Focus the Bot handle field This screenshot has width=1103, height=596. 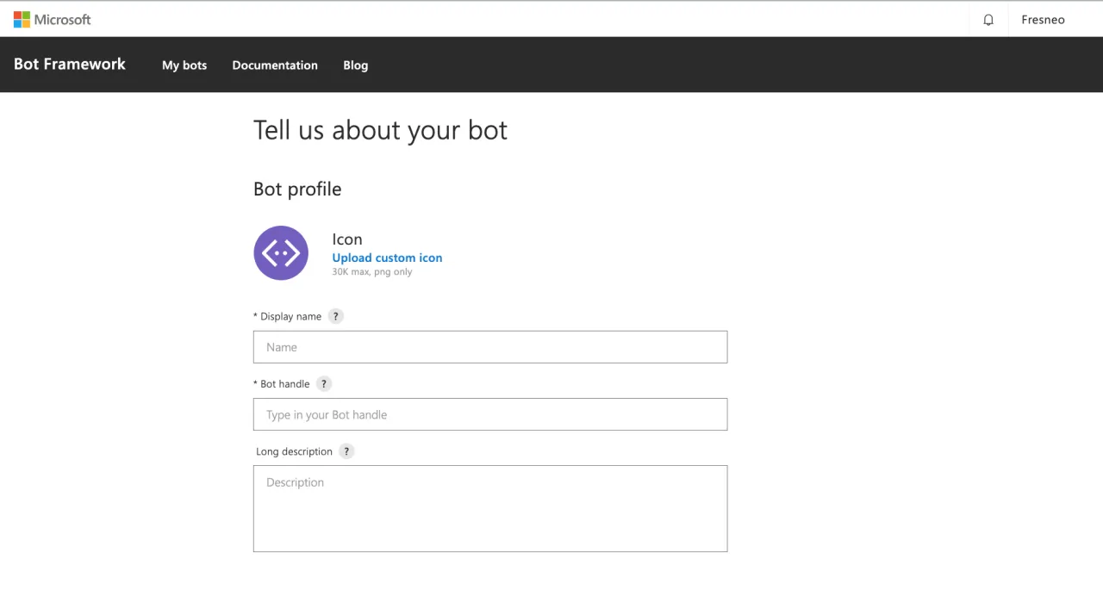pyautogui.click(x=490, y=414)
